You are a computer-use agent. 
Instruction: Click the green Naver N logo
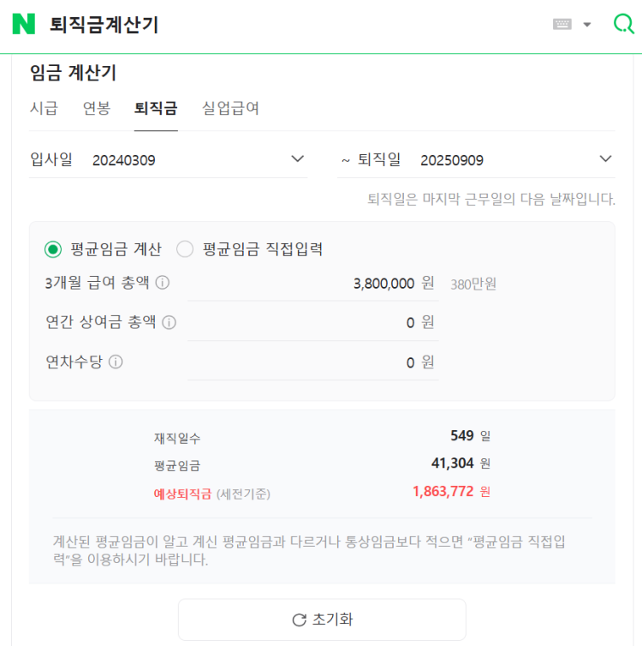click(x=24, y=24)
